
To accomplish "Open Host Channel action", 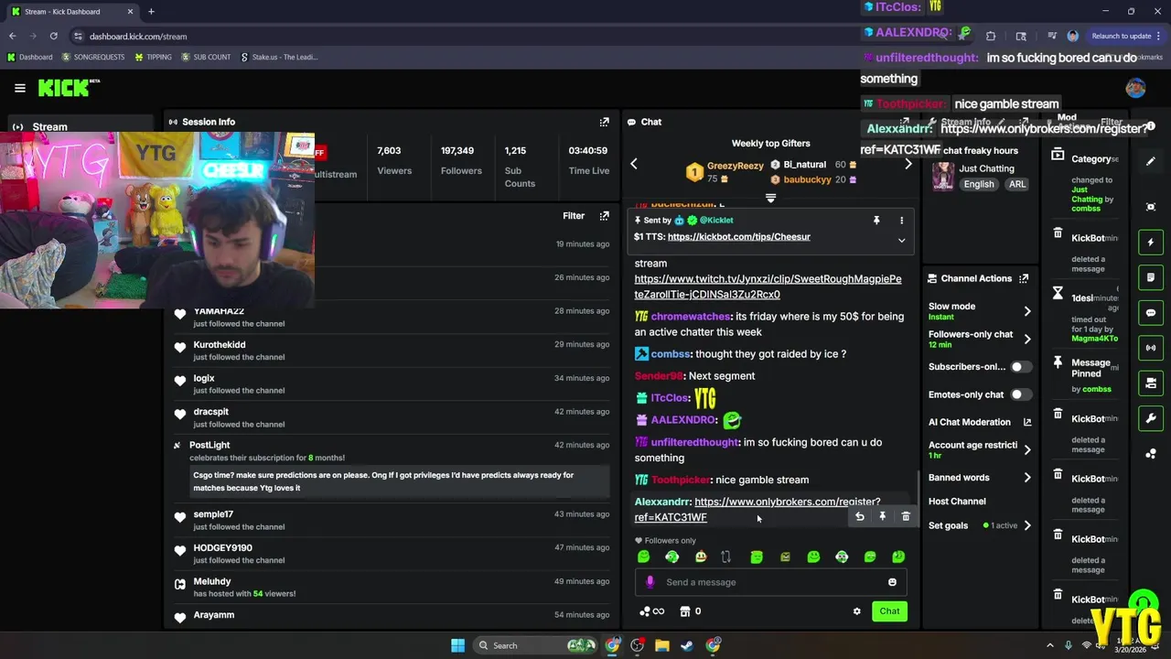I will point(957,502).
